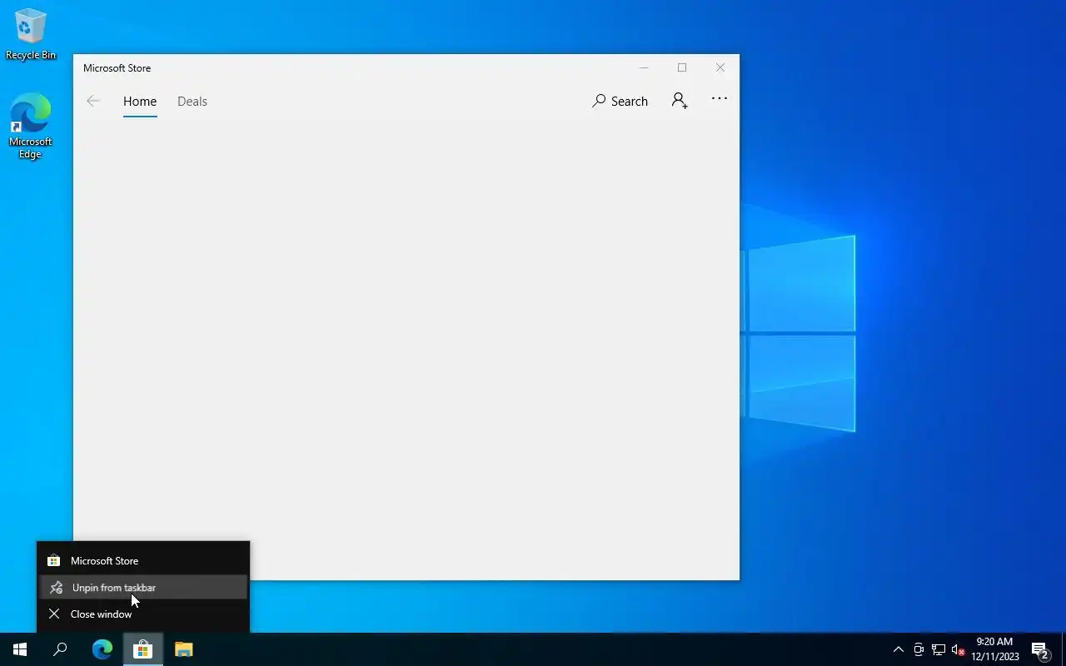Open the sign-in account icon

(x=680, y=101)
